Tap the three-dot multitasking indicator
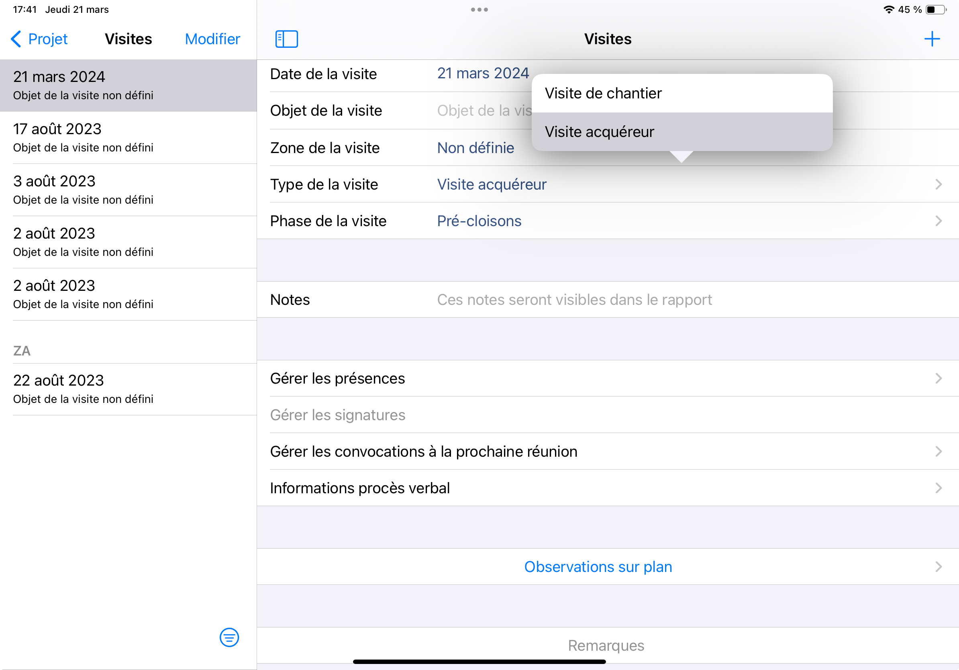The height and width of the screenshot is (670, 959). [x=479, y=9]
